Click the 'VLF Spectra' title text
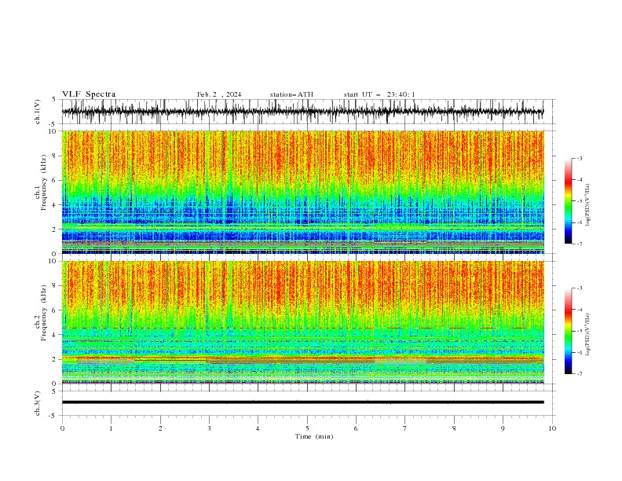 click(89, 94)
